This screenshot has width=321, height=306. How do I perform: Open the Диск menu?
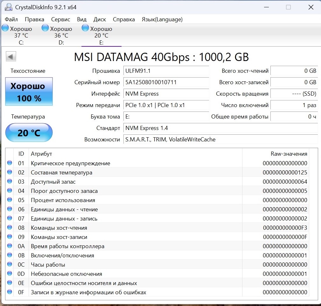(100, 19)
